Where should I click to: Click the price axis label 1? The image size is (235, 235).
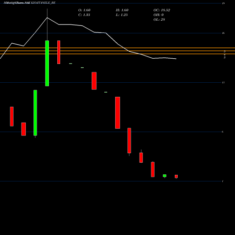[223, 181]
